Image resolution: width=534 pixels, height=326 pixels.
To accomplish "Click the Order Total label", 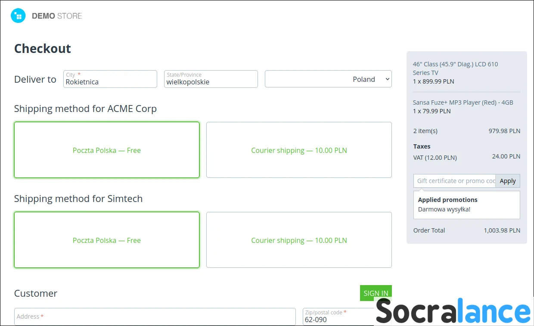I will click(x=429, y=230).
